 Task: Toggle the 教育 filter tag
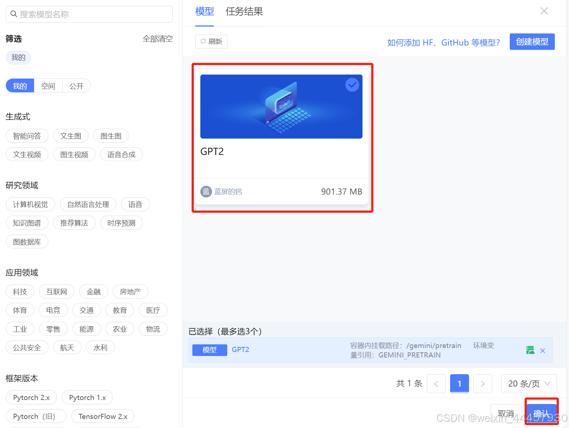pos(120,310)
